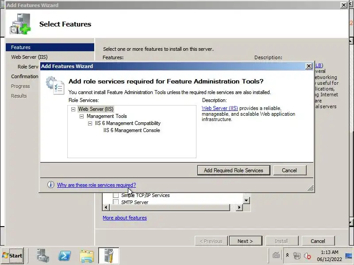This screenshot has height=265, width=354.
Task: Collapse the Web Server (IIS) tree node
Action: 73,109
